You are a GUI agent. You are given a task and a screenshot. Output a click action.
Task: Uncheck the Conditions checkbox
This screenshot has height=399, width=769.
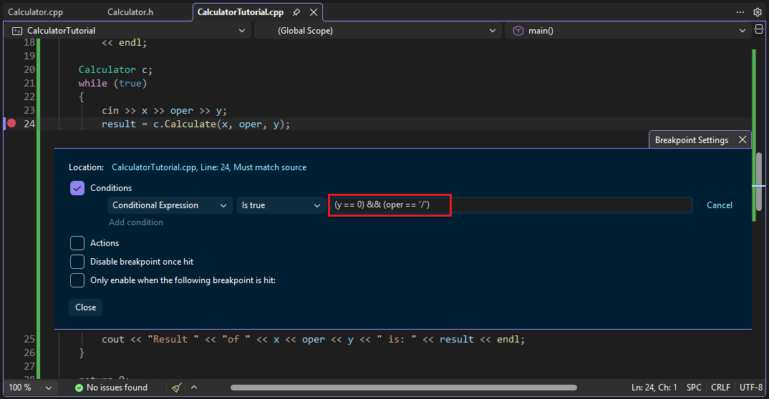[77, 188]
